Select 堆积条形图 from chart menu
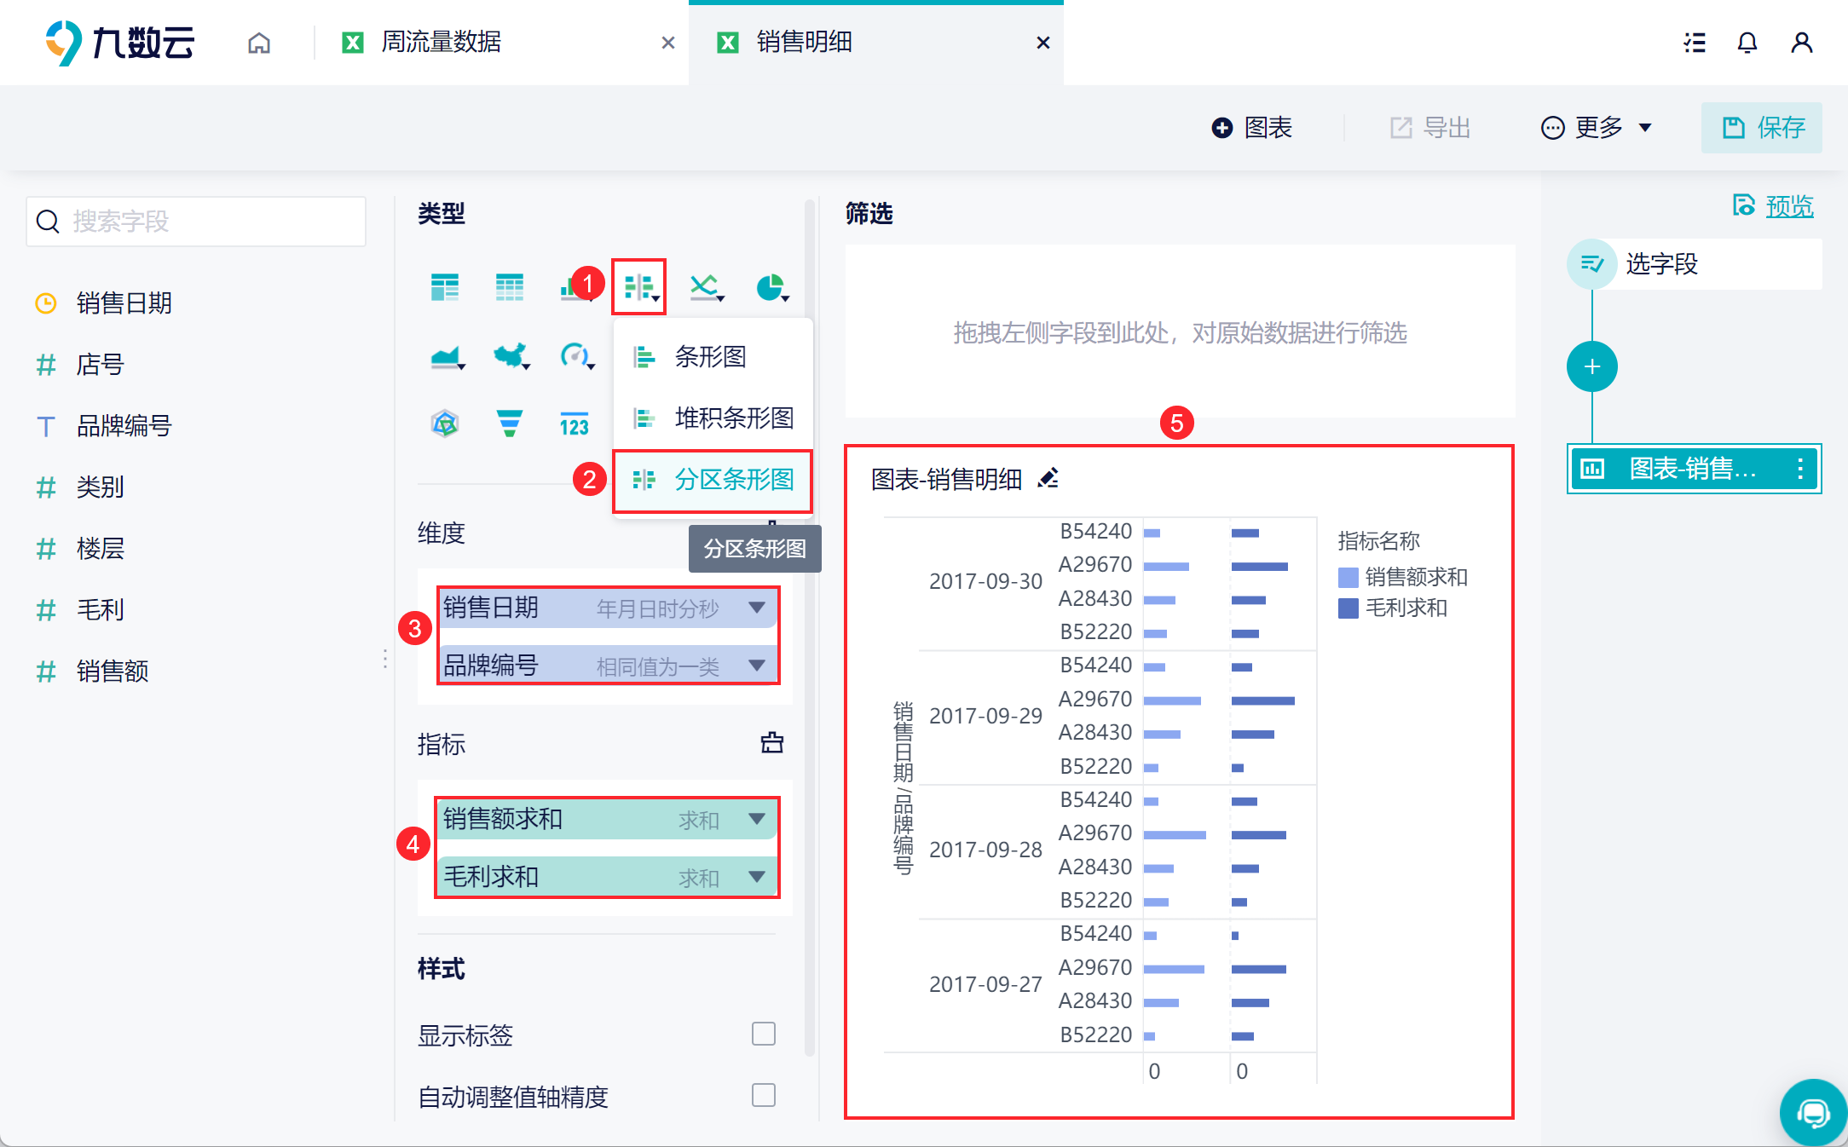This screenshot has height=1147, width=1848. coord(733,418)
